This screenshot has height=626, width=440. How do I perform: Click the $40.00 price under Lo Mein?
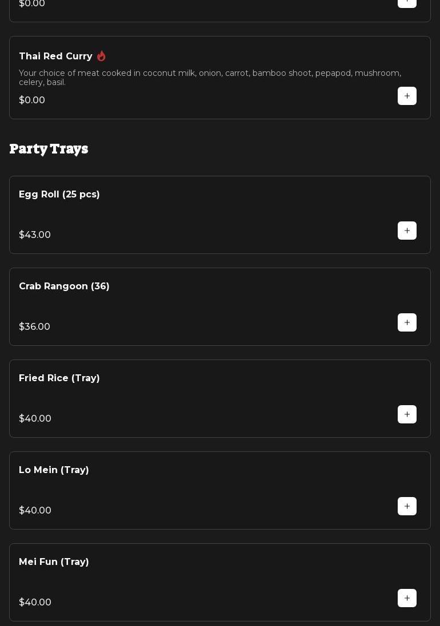(x=35, y=511)
